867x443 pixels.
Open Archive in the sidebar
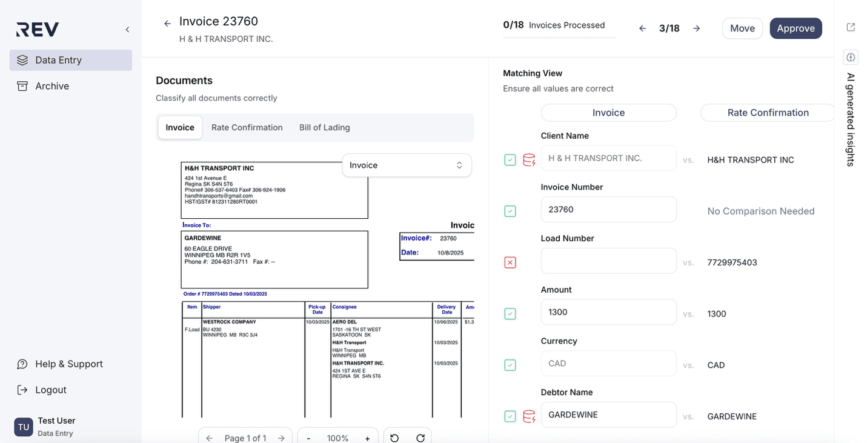pyautogui.click(x=52, y=86)
